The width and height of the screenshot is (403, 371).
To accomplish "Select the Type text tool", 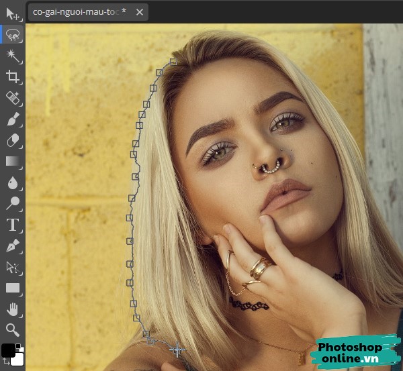I will point(12,225).
